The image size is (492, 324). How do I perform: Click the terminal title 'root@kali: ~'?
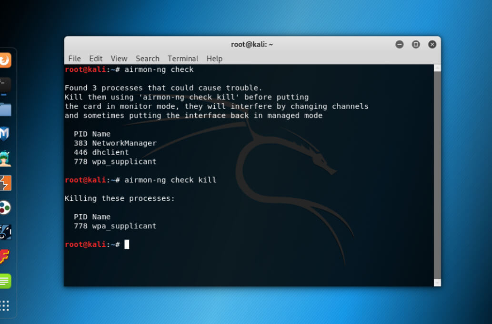(x=252, y=45)
